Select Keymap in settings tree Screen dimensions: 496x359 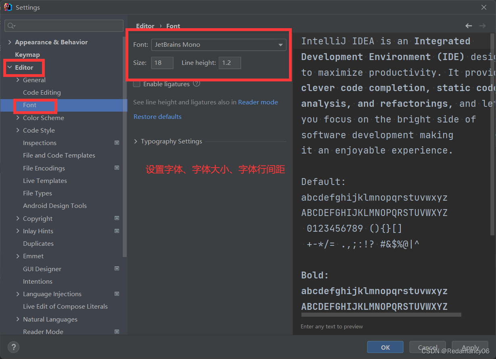[27, 55]
